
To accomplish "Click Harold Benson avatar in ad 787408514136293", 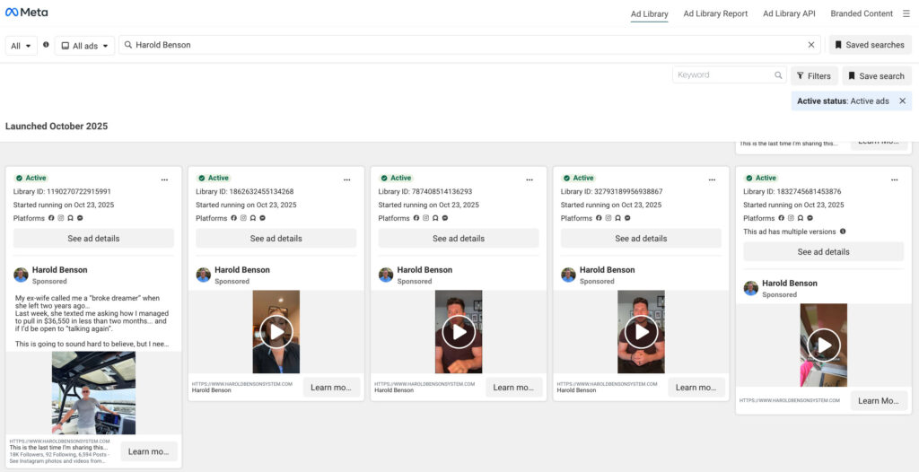I will (386, 275).
